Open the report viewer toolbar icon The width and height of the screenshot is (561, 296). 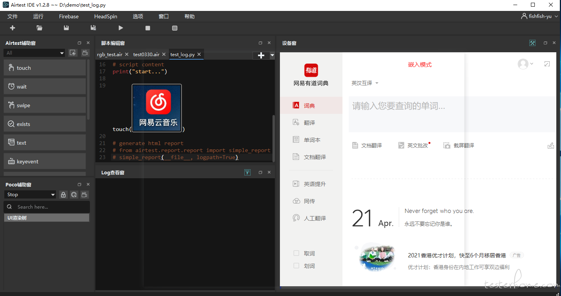click(175, 28)
